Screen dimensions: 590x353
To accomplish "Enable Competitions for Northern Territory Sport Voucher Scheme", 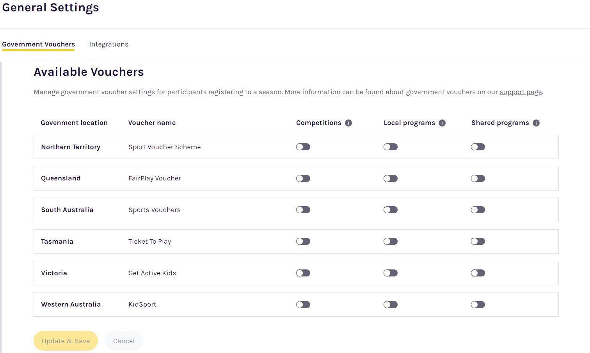I will pyautogui.click(x=303, y=147).
